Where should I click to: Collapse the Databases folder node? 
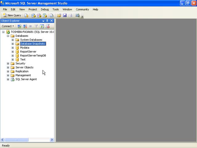click(x=8, y=36)
